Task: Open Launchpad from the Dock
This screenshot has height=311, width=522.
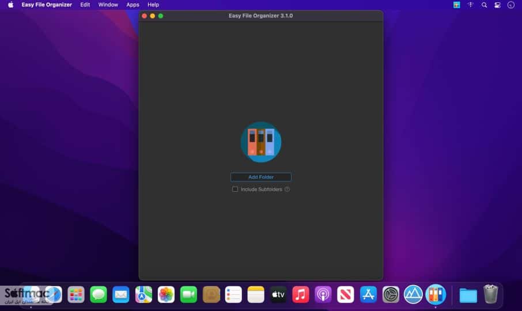Action: (76, 295)
